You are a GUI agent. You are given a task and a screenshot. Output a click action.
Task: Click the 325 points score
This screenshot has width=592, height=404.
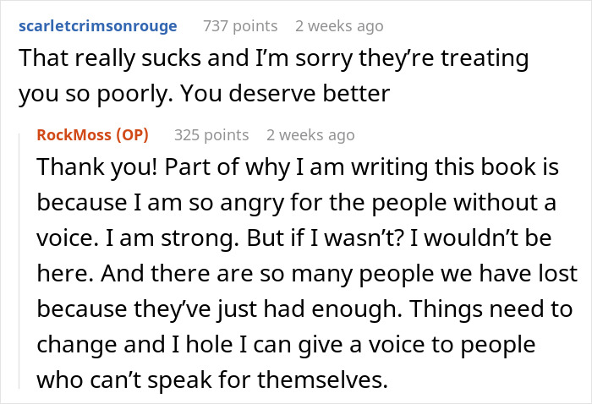pyautogui.click(x=211, y=135)
